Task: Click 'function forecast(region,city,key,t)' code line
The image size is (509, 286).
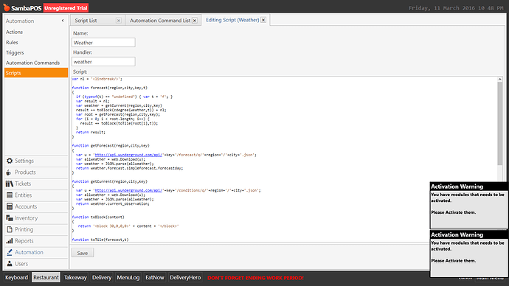Action: (110, 88)
